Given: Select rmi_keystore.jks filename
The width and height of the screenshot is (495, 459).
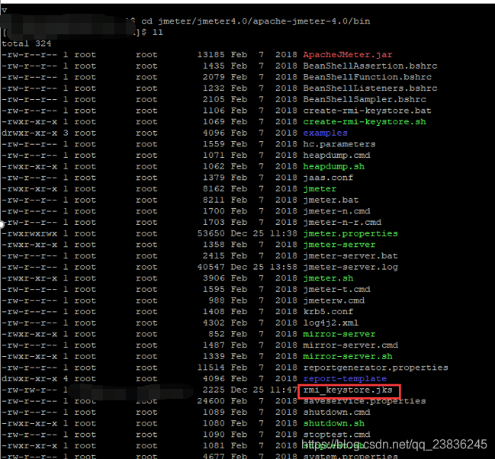Looking at the screenshot, I should click(x=348, y=390).
